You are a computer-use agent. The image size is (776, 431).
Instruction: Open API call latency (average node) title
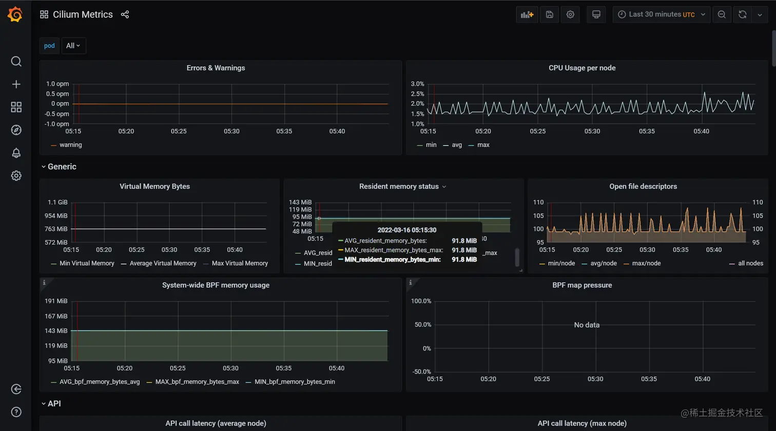pyautogui.click(x=216, y=423)
